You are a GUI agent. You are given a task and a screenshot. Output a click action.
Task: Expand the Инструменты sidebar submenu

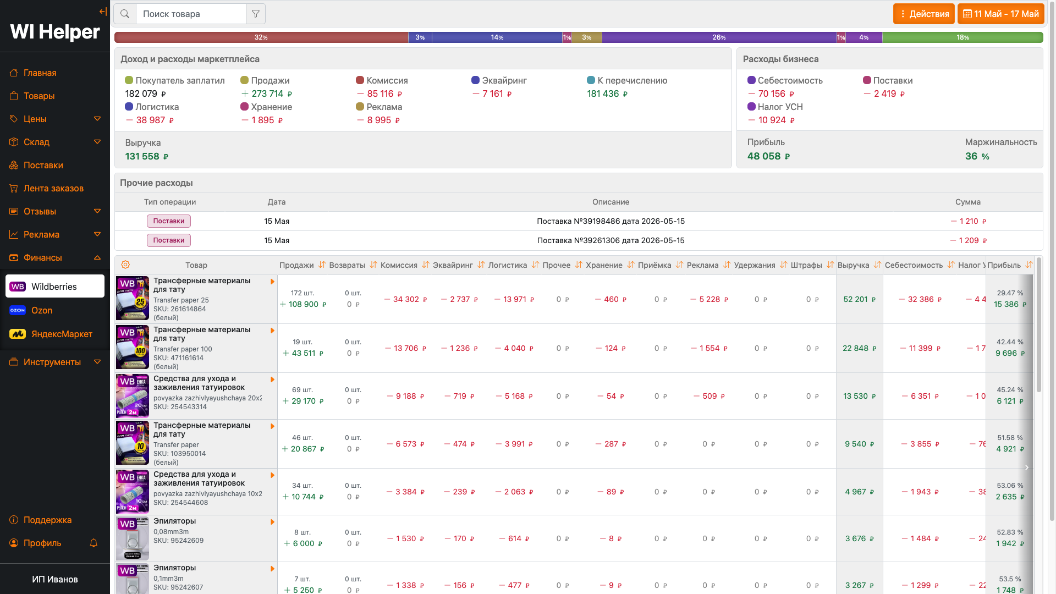point(97,362)
